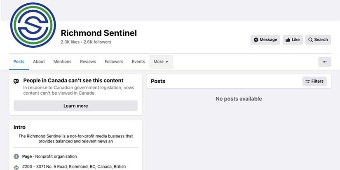The width and height of the screenshot is (340, 170).
Task: Click the Learn more button
Action: coord(76,106)
